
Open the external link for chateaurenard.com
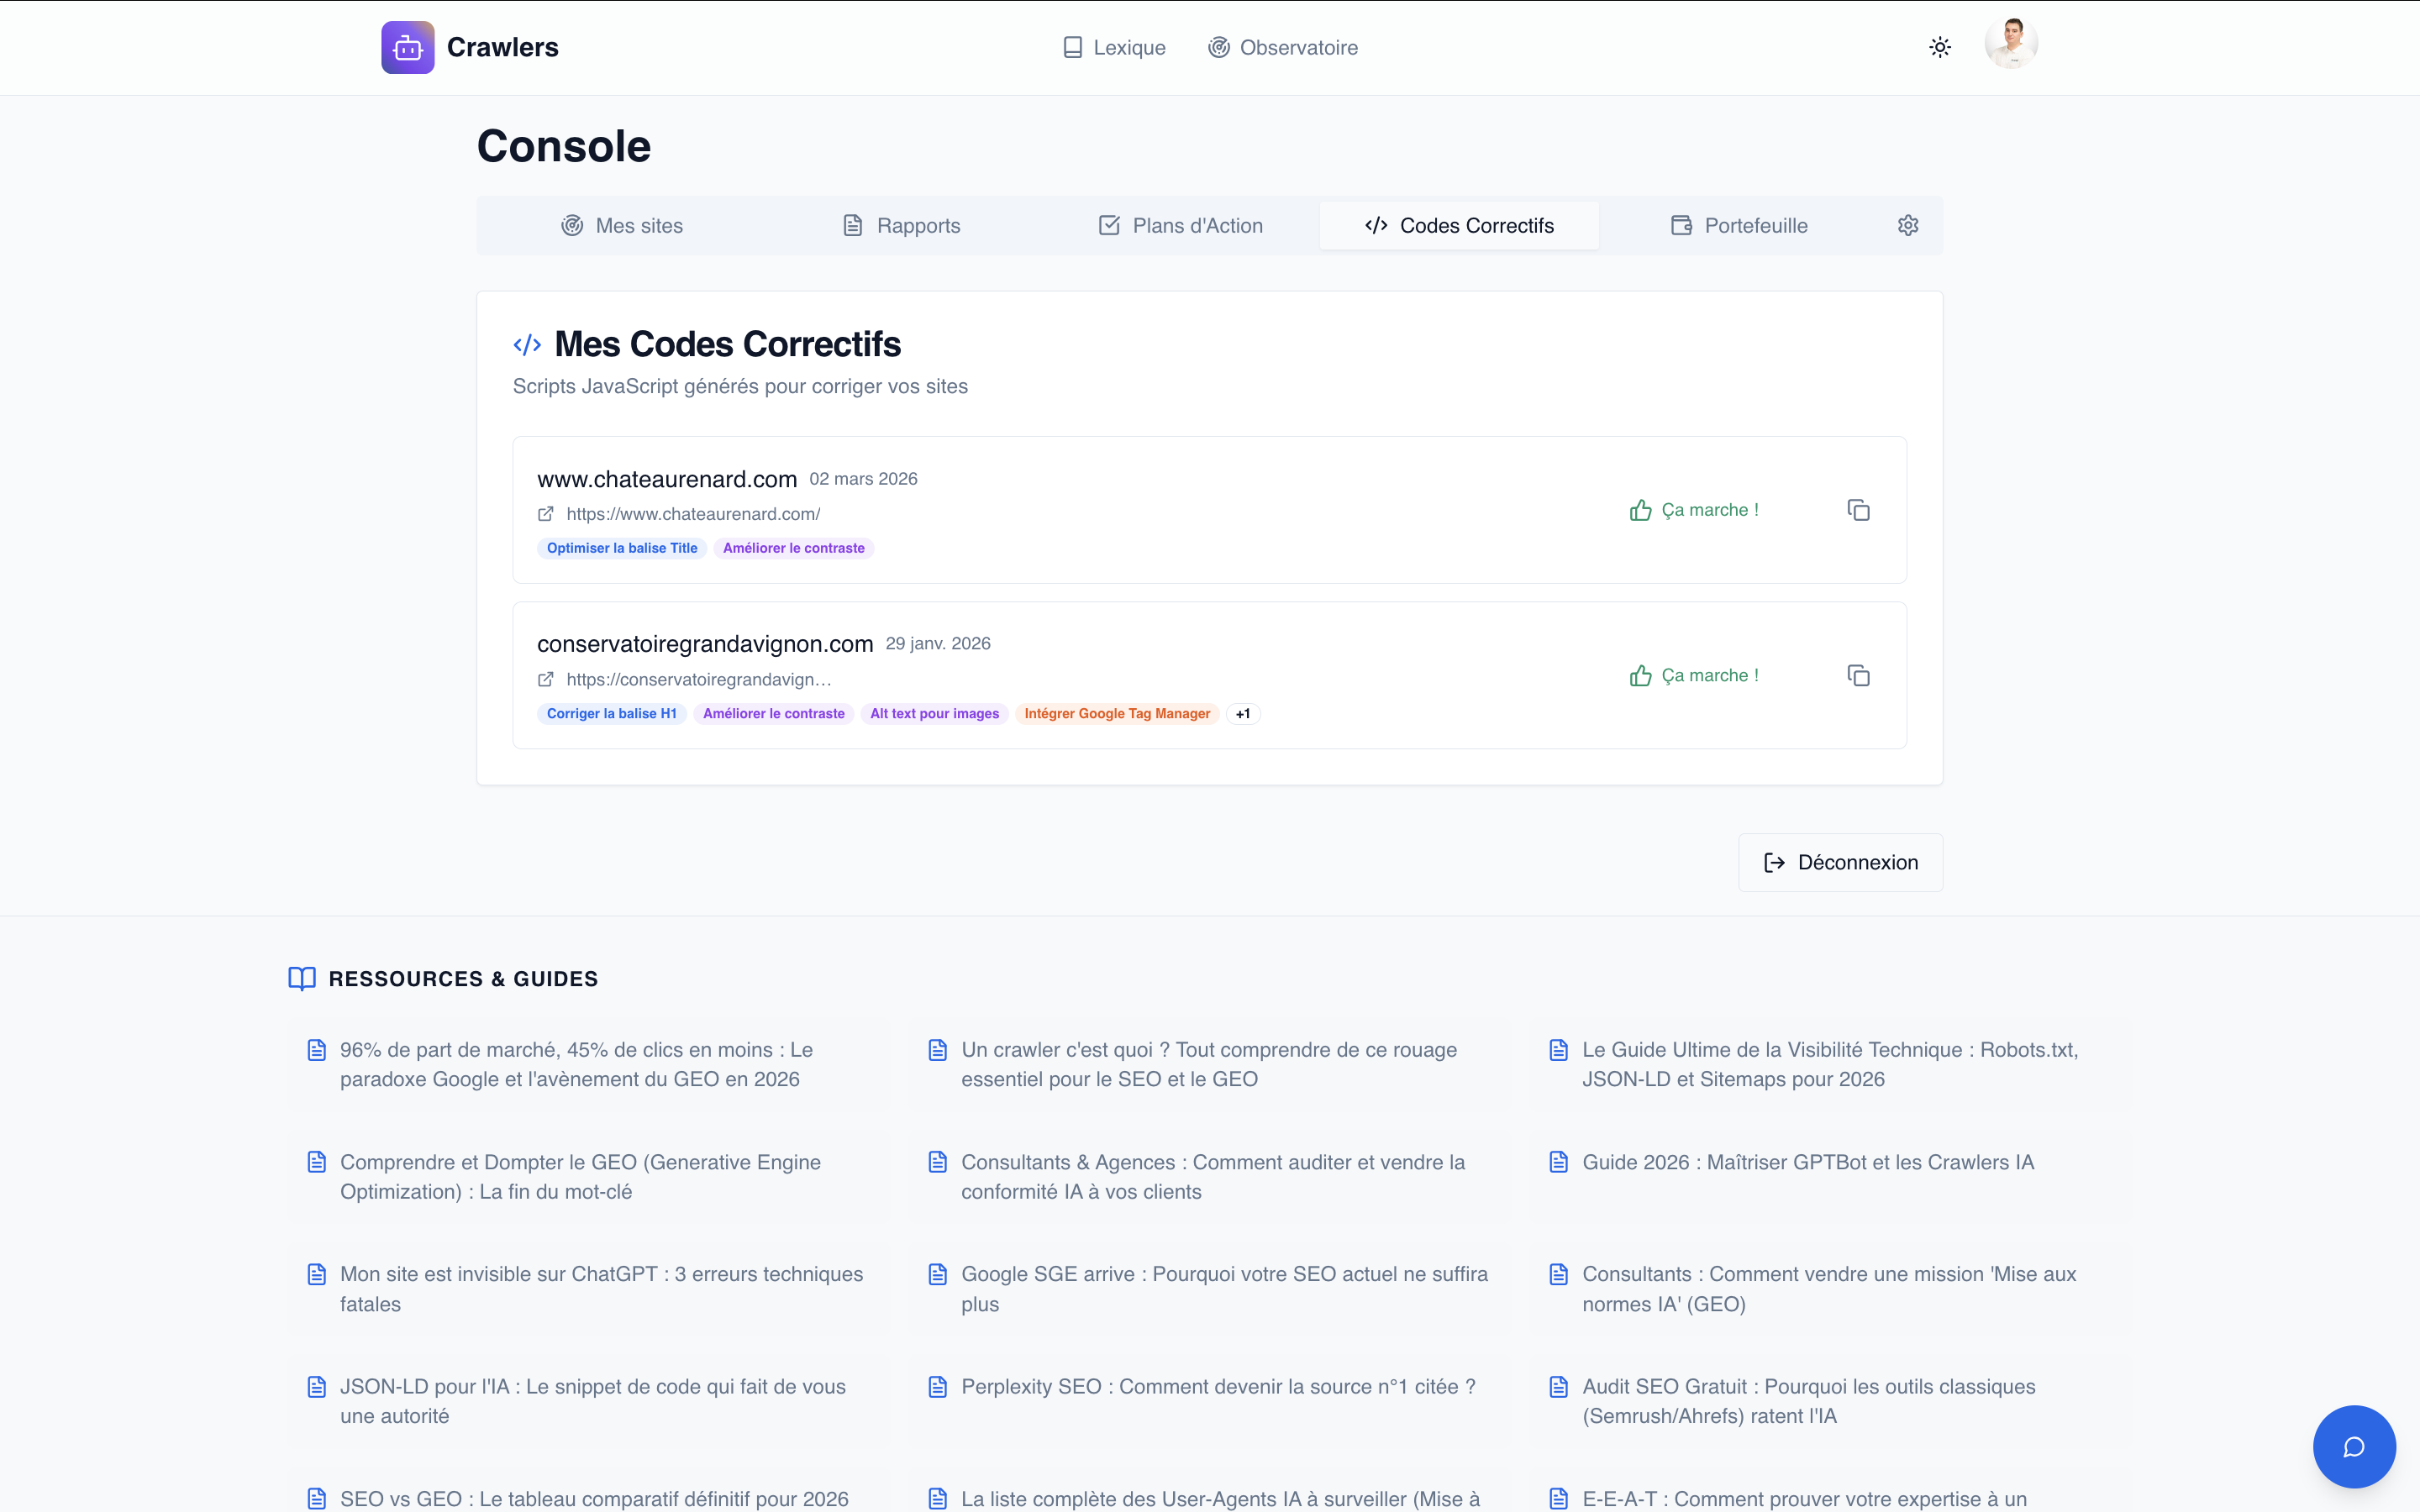tap(546, 513)
